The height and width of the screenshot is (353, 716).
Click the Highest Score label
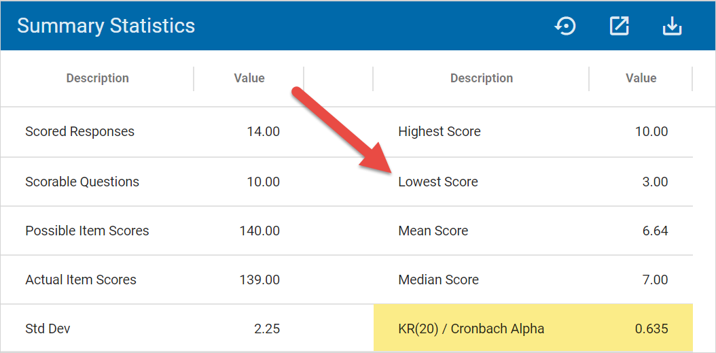tap(439, 131)
